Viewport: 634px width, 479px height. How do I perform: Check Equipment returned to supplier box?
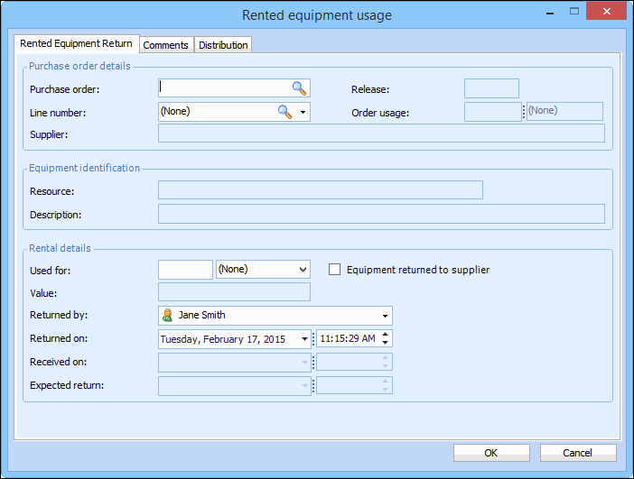point(335,270)
